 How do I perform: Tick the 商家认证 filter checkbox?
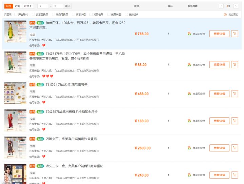[x=74, y=15]
